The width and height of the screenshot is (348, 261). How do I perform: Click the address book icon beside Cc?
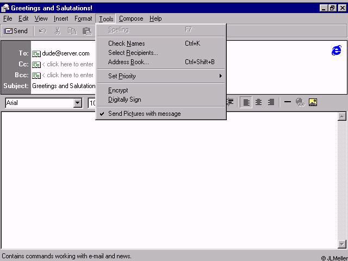[36, 64]
